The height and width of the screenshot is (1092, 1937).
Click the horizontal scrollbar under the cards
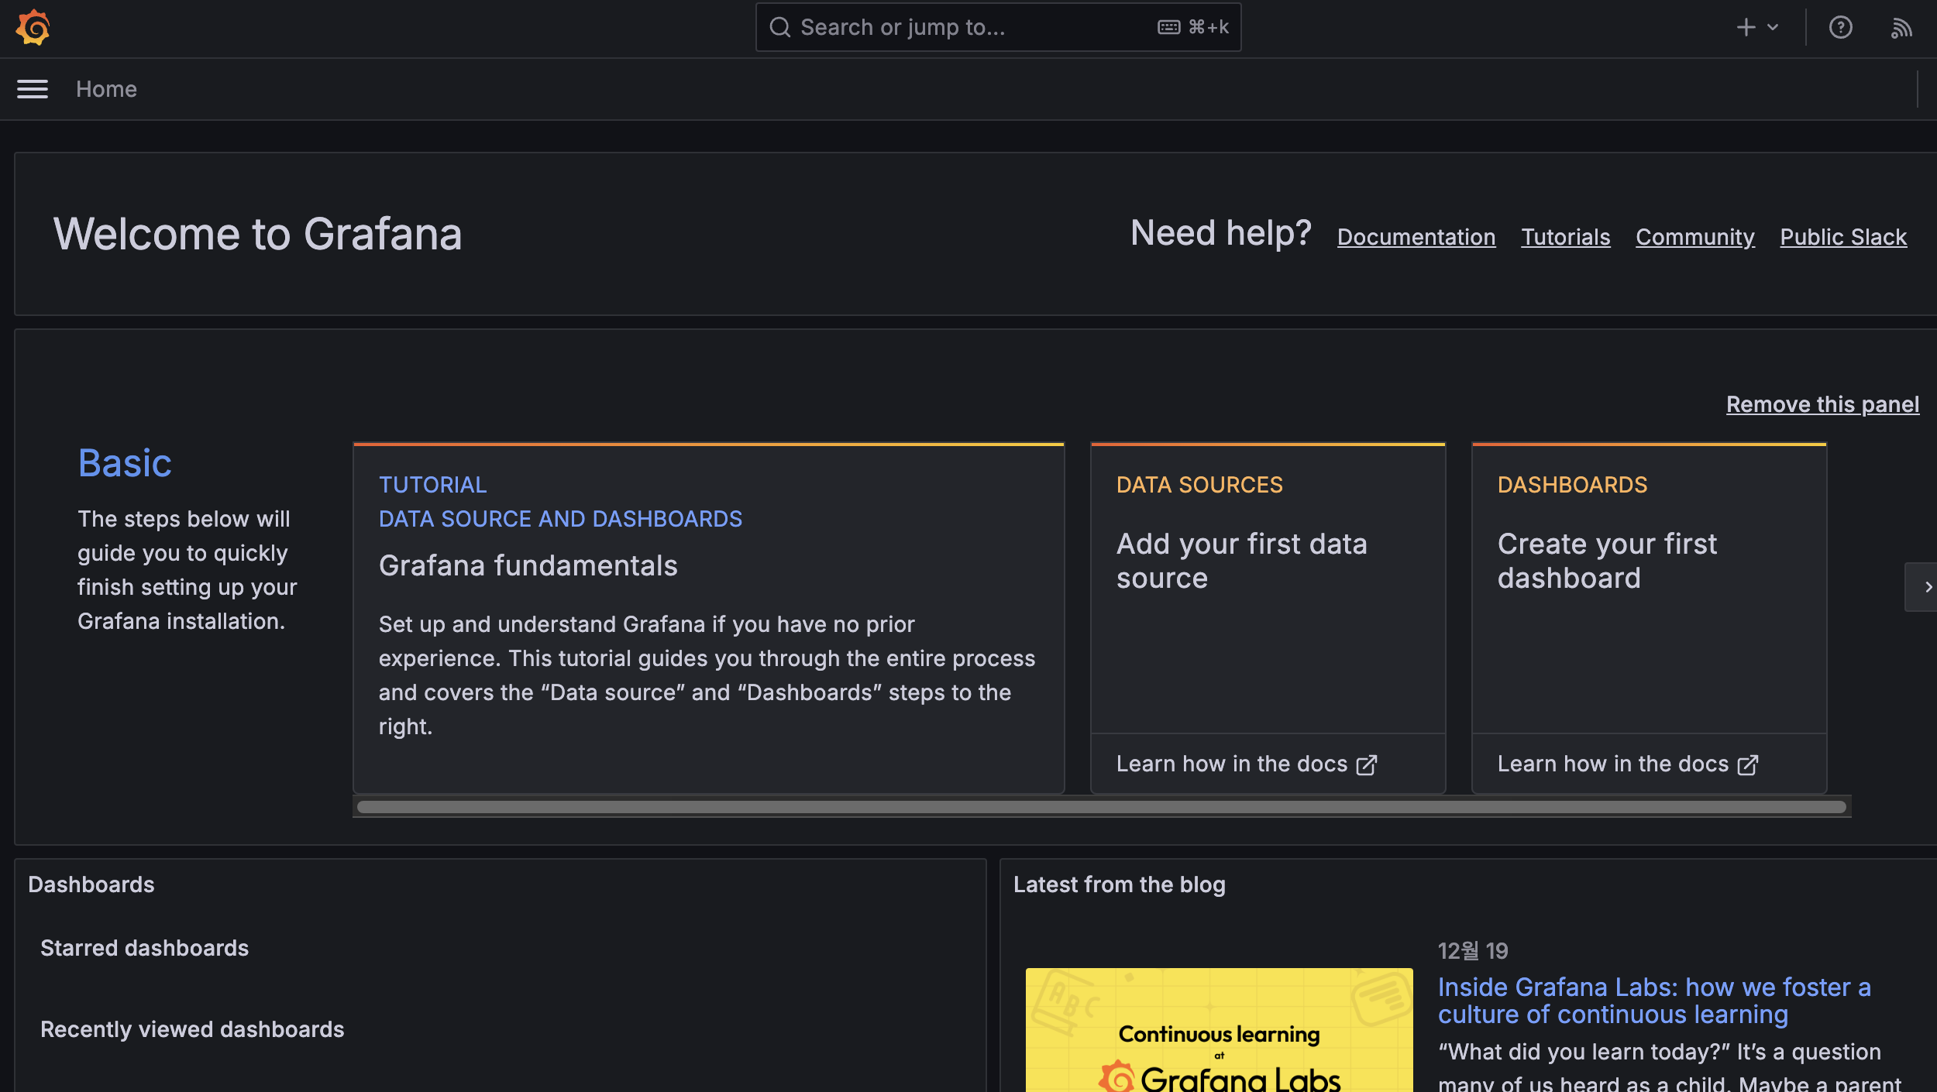point(1100,807)
